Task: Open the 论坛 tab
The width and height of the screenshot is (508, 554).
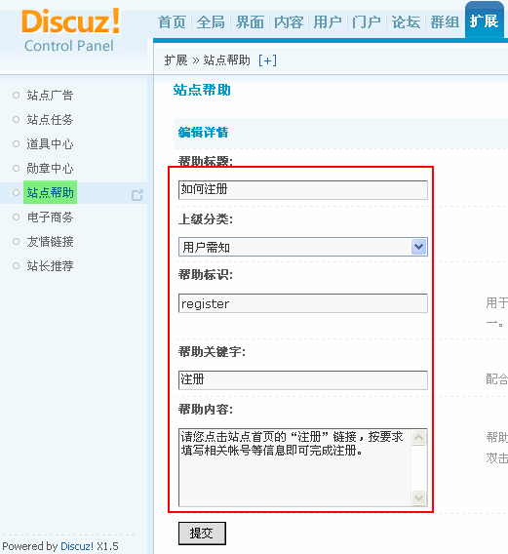Action: tap(406, 21)
